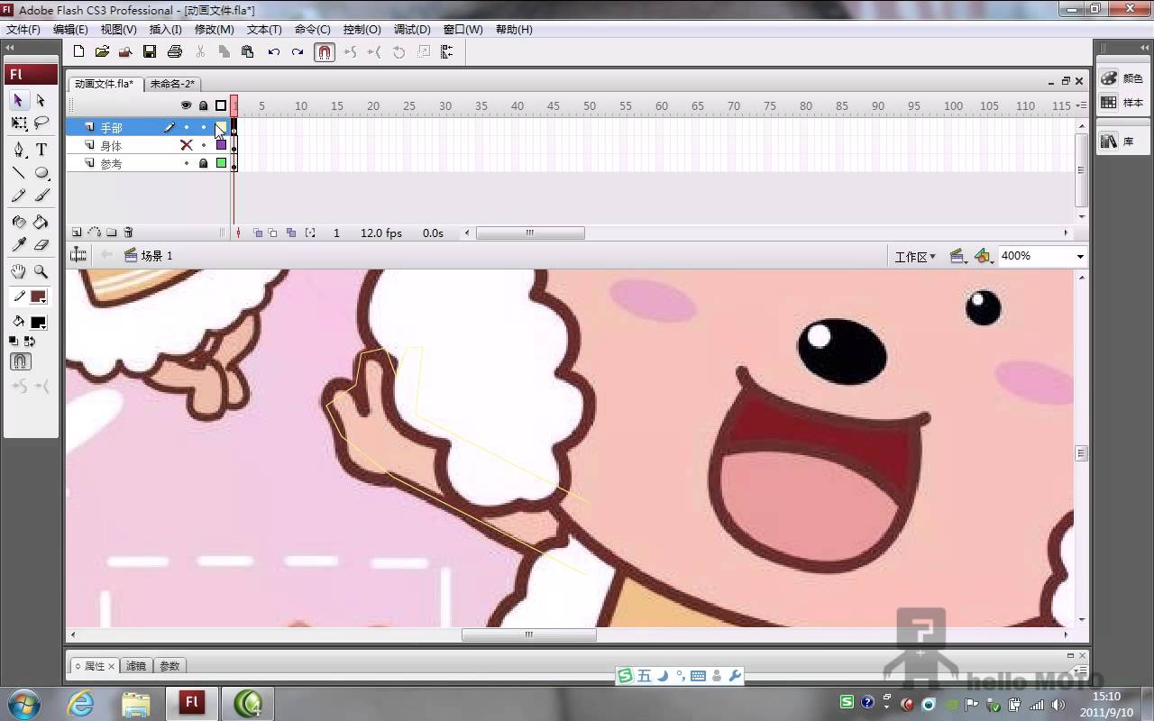Click 场景 1 in the edit bar

(x=155, y=256)
